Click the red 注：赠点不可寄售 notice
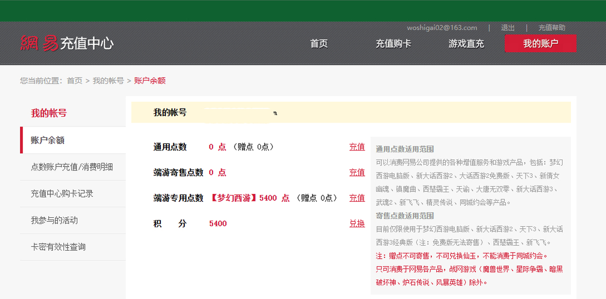Screen dimensions: 606x299 click(x=462, y=256)
